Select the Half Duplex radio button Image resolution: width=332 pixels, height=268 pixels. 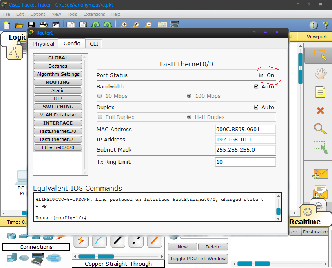189,117
